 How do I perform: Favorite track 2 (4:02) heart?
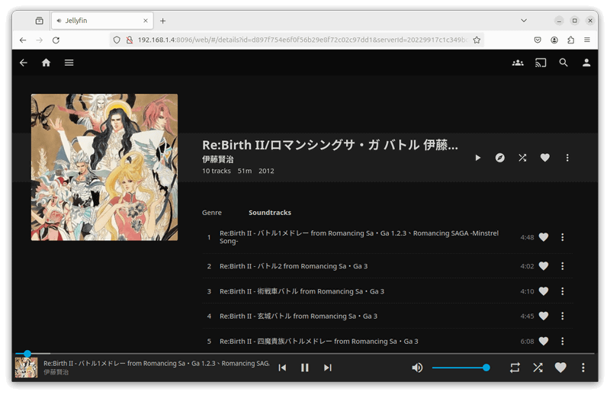544,266
